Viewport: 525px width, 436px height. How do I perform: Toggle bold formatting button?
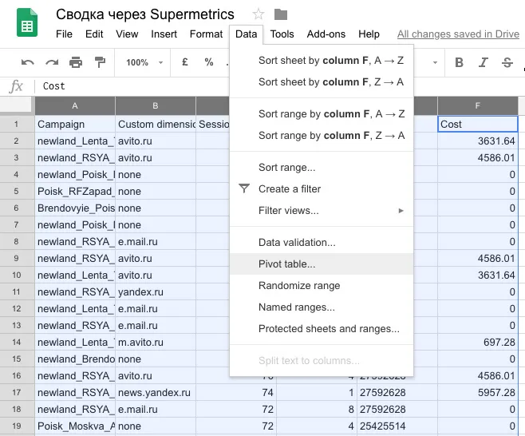pos(459,62)
